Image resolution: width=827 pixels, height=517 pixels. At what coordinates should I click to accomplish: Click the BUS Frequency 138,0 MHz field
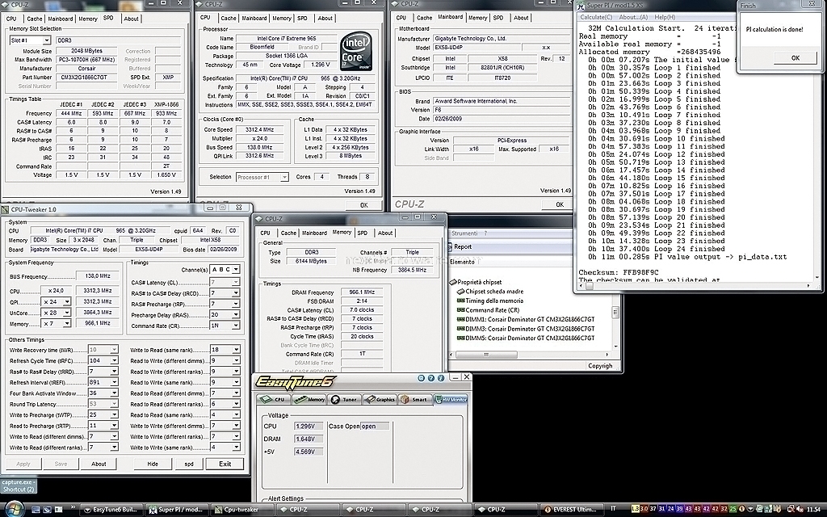click(x=98, y=276)
